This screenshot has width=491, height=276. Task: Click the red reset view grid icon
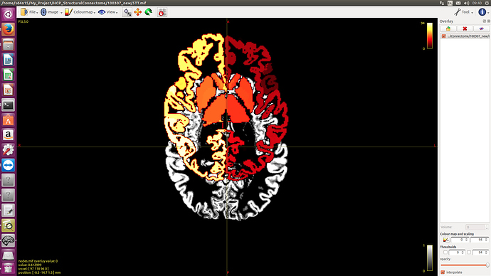click(x=162, y=13)
